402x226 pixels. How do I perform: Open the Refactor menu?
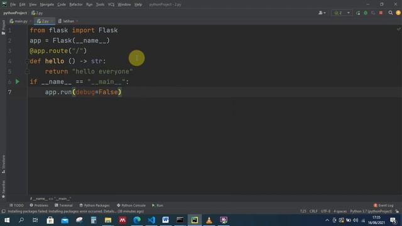[76, 4]
